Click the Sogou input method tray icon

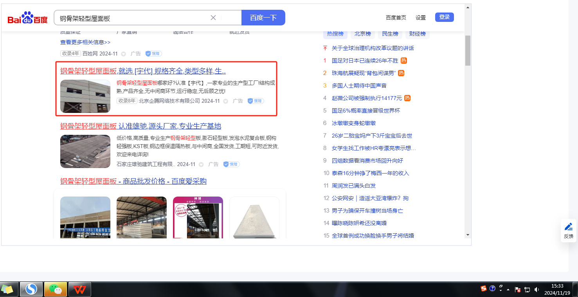(x=484, y=288)
